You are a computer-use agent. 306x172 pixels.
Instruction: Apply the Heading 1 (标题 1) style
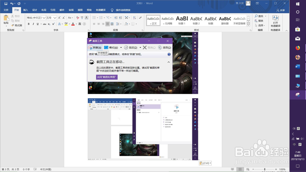pos(182,20)
